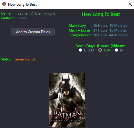
Task: Click the platform value 'Steam'
Action: (x=22, y=18)
